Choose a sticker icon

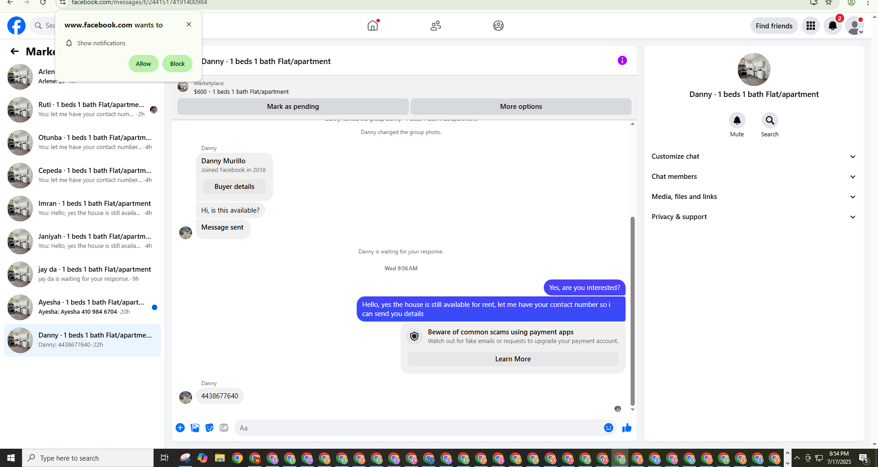(209, 428)
